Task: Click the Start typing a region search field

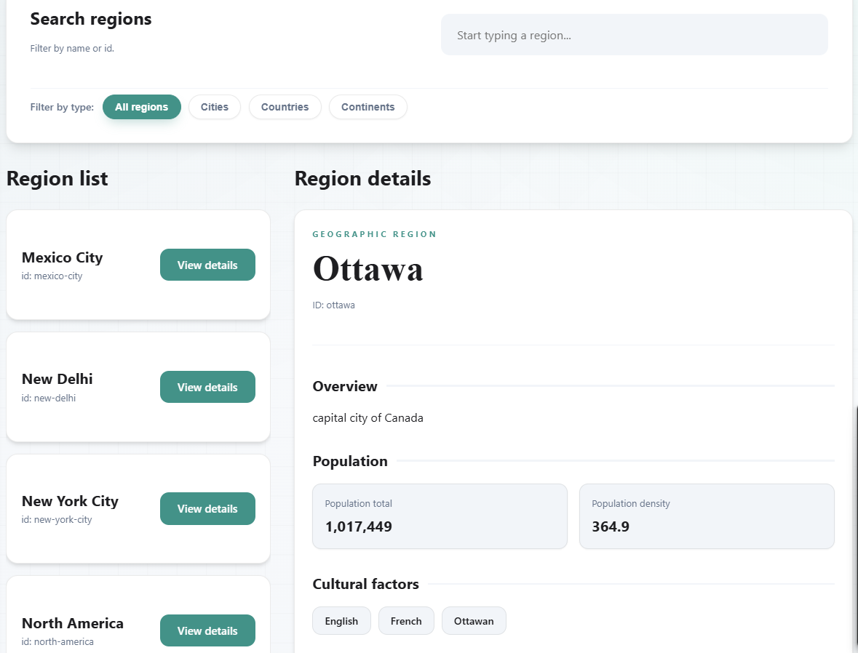Action: [x=634, y=34]
